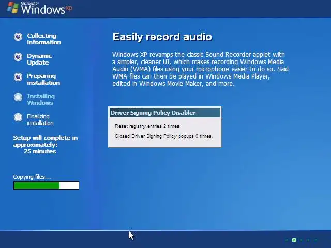Click the green copying files progress bar
This screenshot has width=331, height=248.
[x=46, y=185]
